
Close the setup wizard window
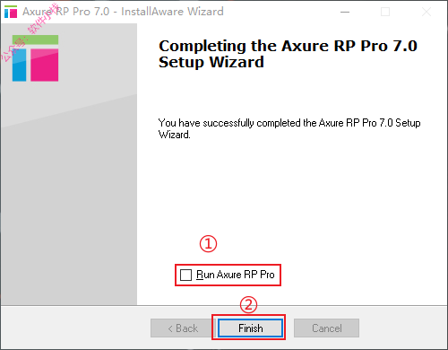[426, 12]
